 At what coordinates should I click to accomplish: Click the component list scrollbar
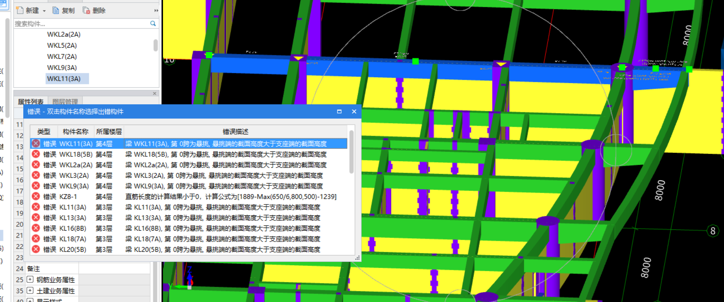[155, 45]
